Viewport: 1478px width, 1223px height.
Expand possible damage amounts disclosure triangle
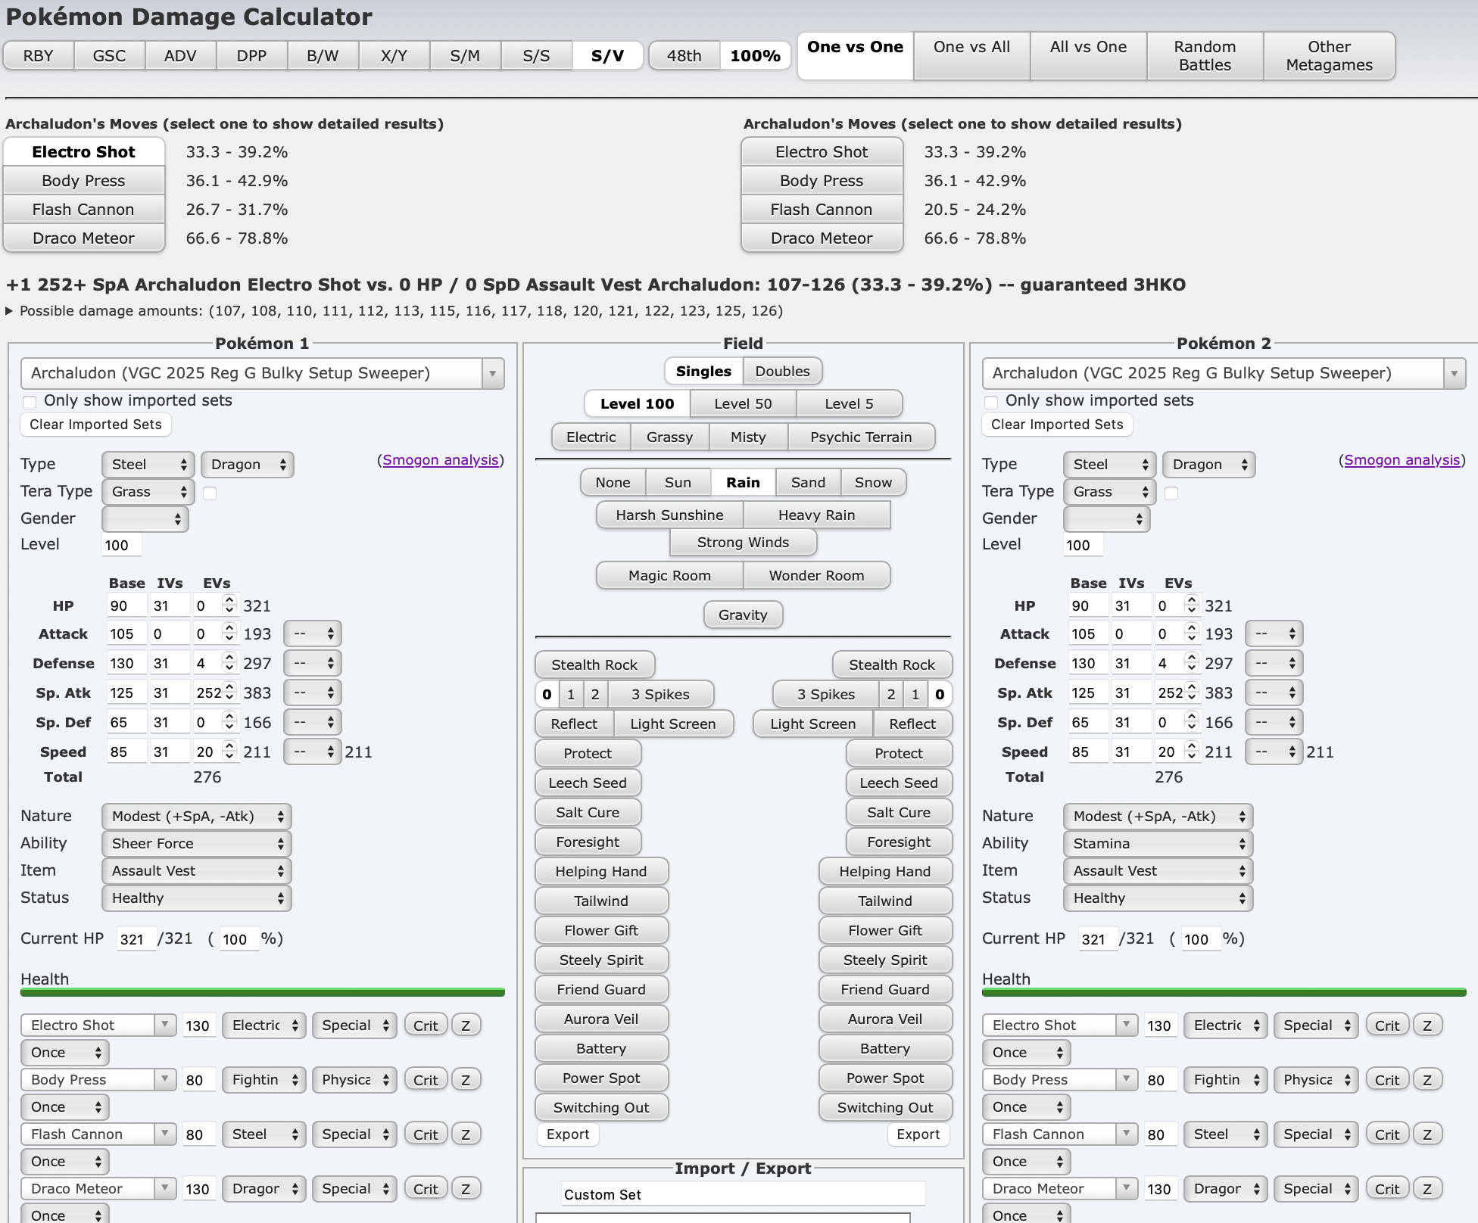(x=9, y=311)
